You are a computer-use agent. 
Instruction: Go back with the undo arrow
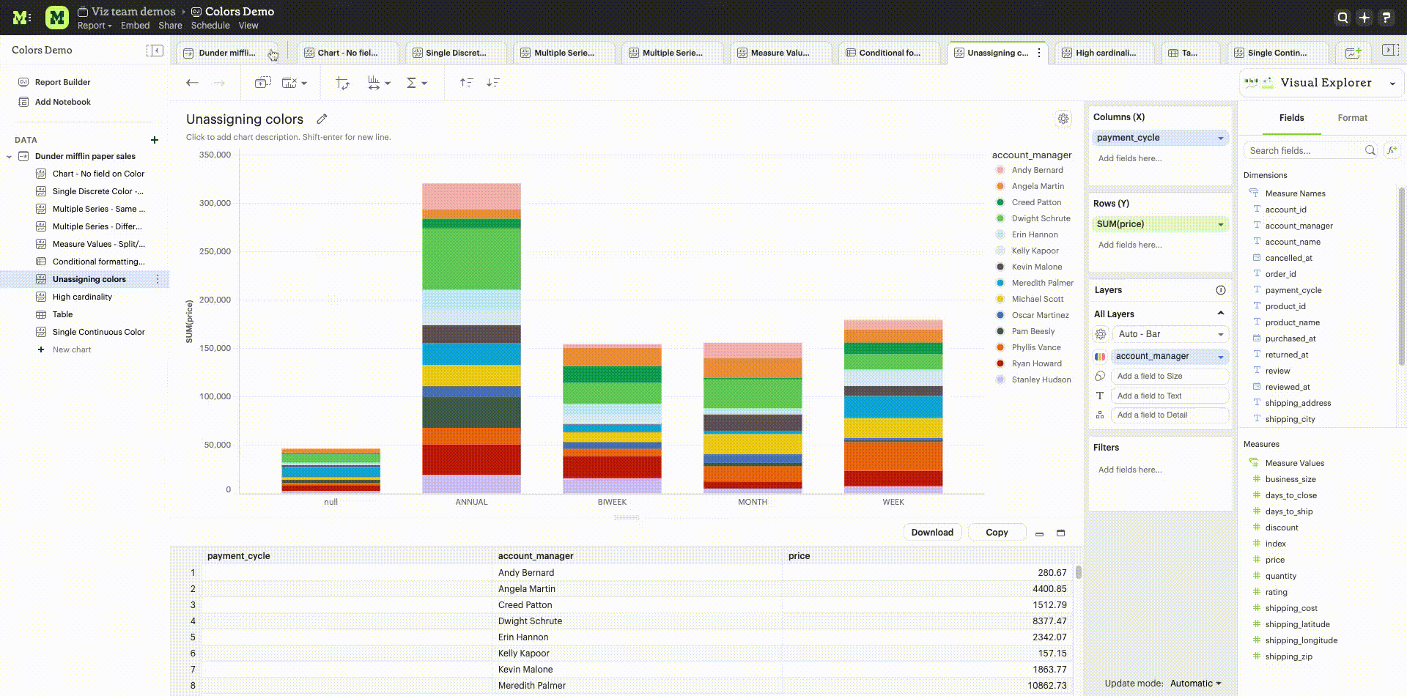(x=192, y=83)
